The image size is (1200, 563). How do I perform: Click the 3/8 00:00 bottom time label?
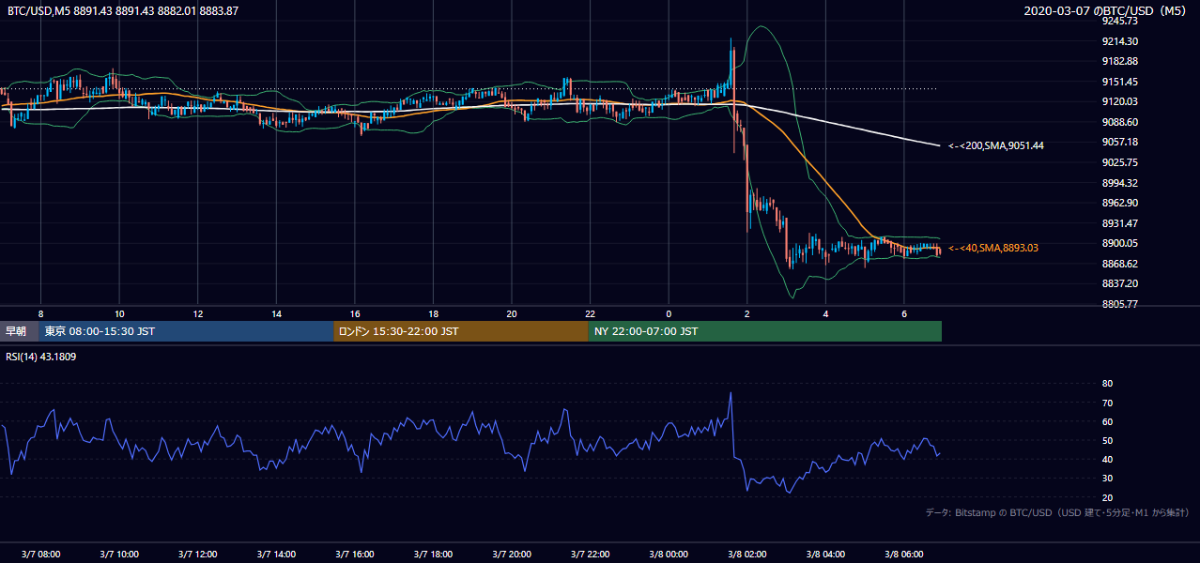pos(669,555)
